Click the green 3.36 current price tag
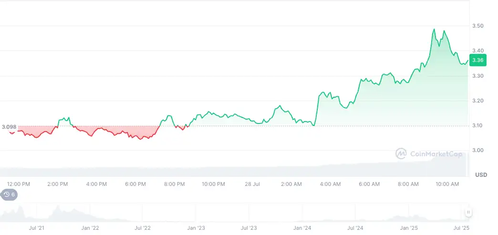The image size is (498, 235). tap(477, 60)
